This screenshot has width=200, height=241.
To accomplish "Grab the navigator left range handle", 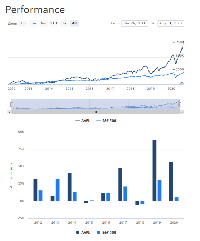I will click(x=11, y=105).
